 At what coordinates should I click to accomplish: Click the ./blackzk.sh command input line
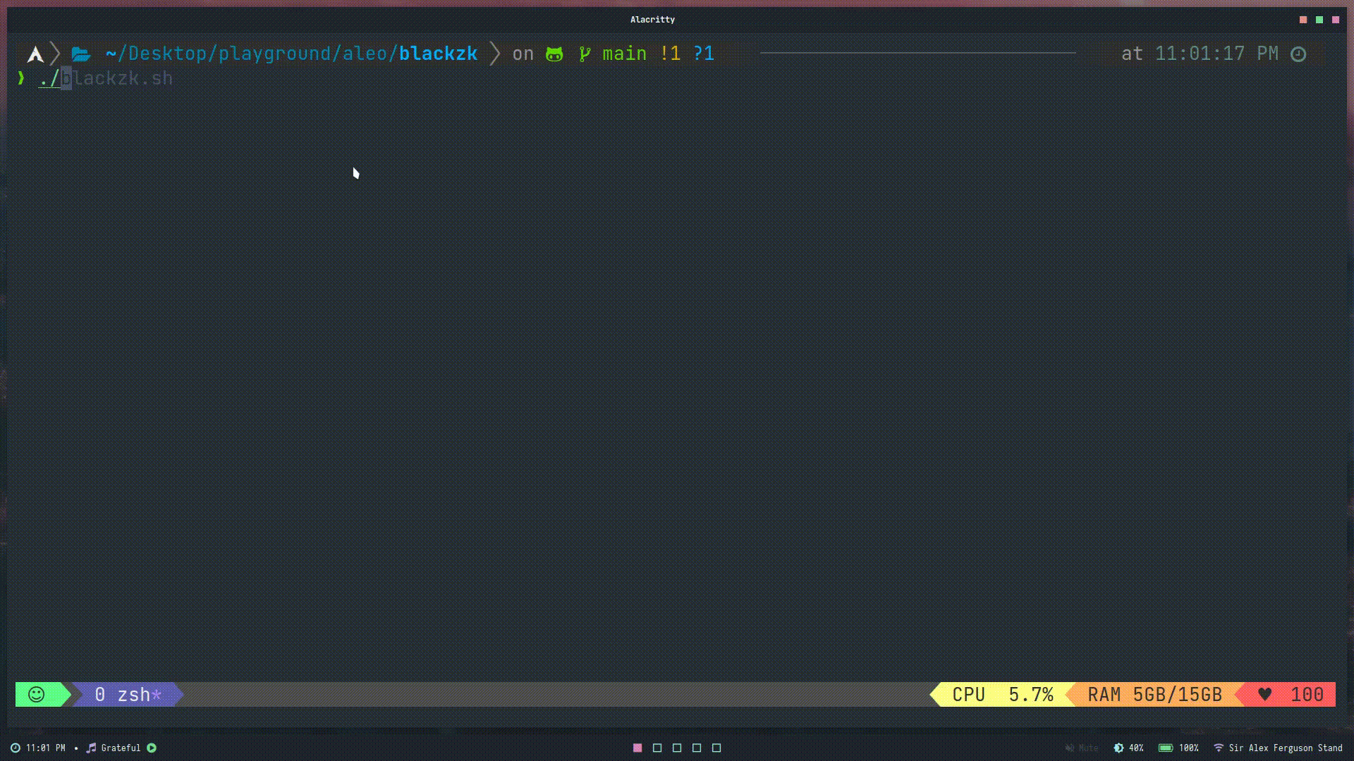(106, 78)
